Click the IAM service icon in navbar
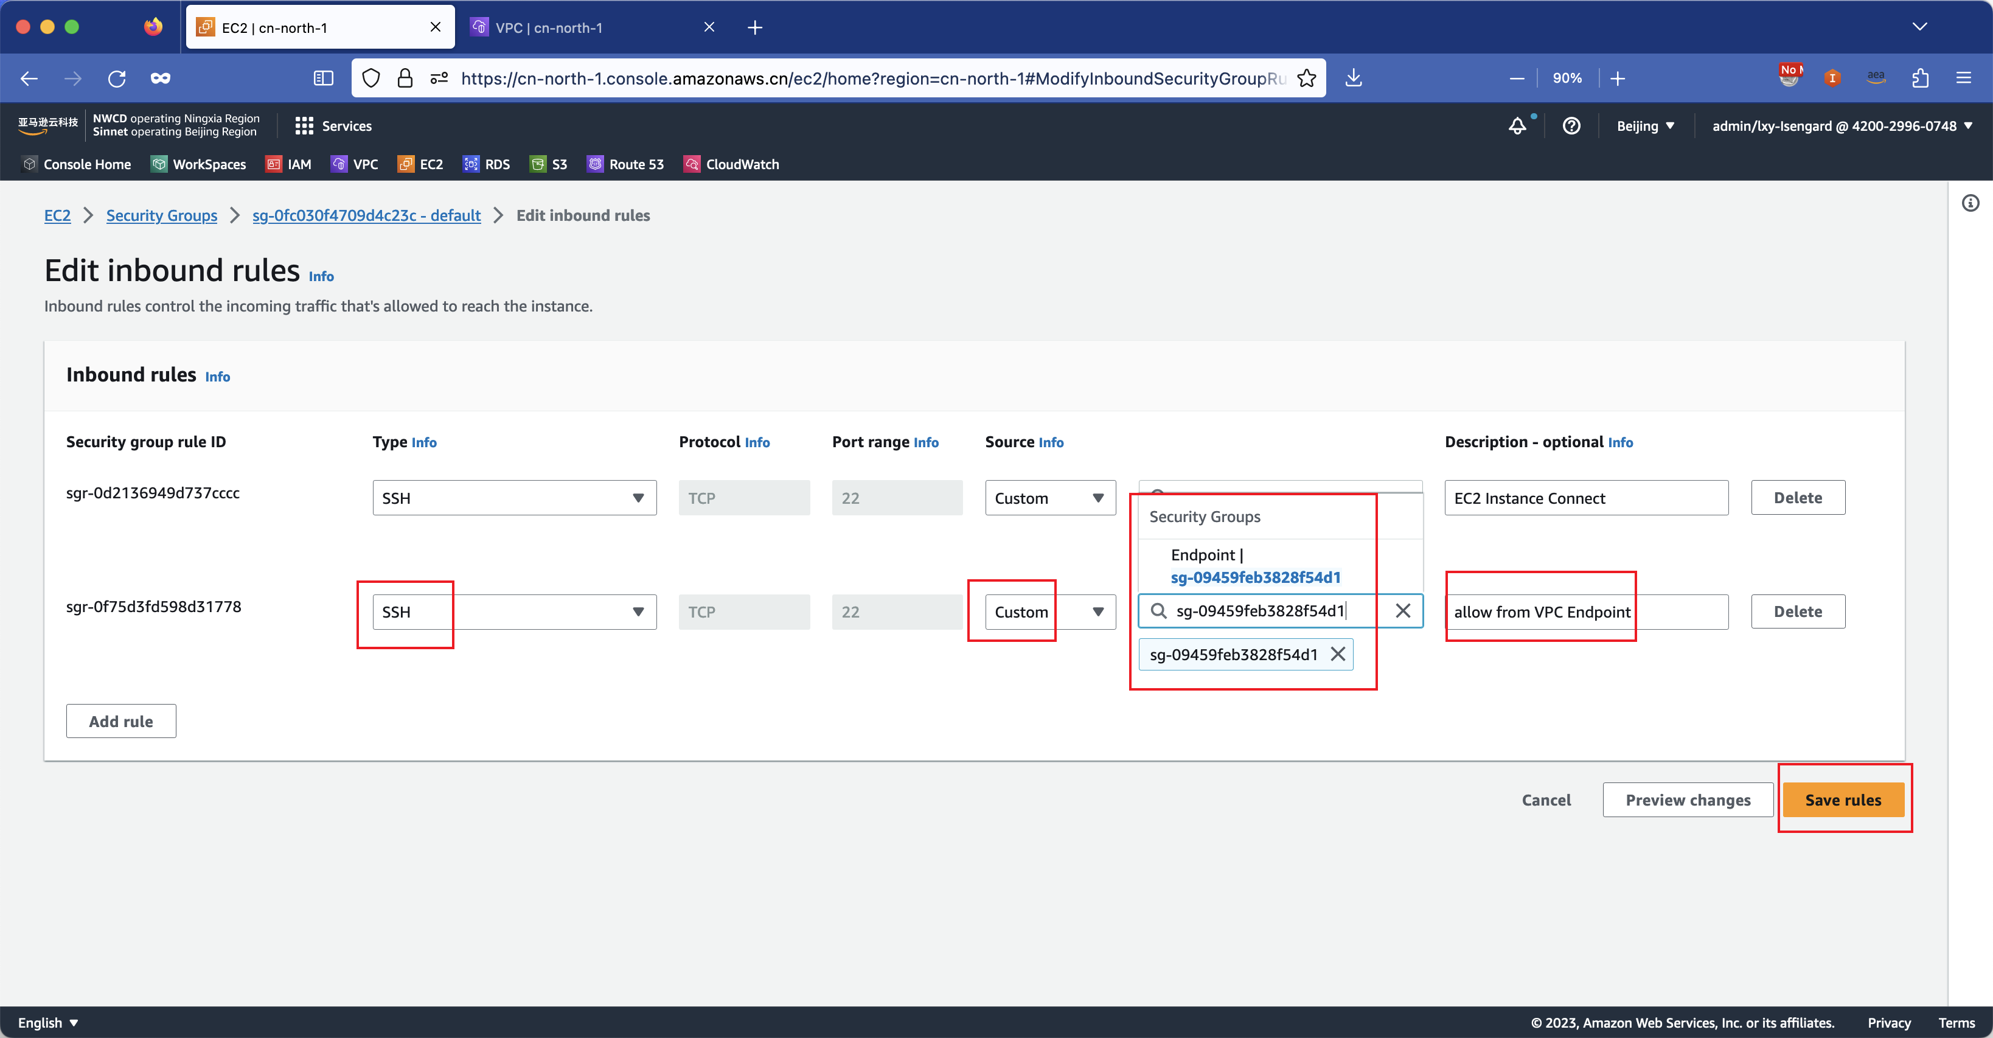The image size is (1993, 1038). 271,164
